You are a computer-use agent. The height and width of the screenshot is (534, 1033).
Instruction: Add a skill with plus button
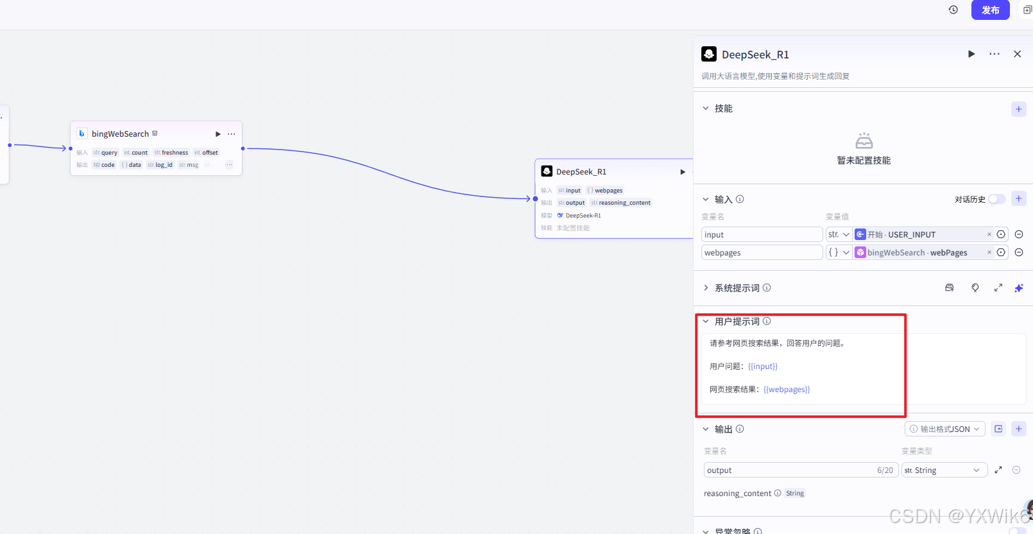tap(1019, 109)
